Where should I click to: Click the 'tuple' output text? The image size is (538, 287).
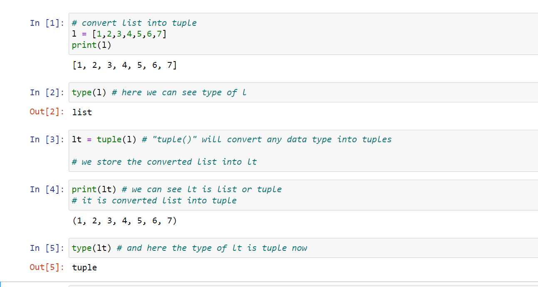tap(84, 267)
